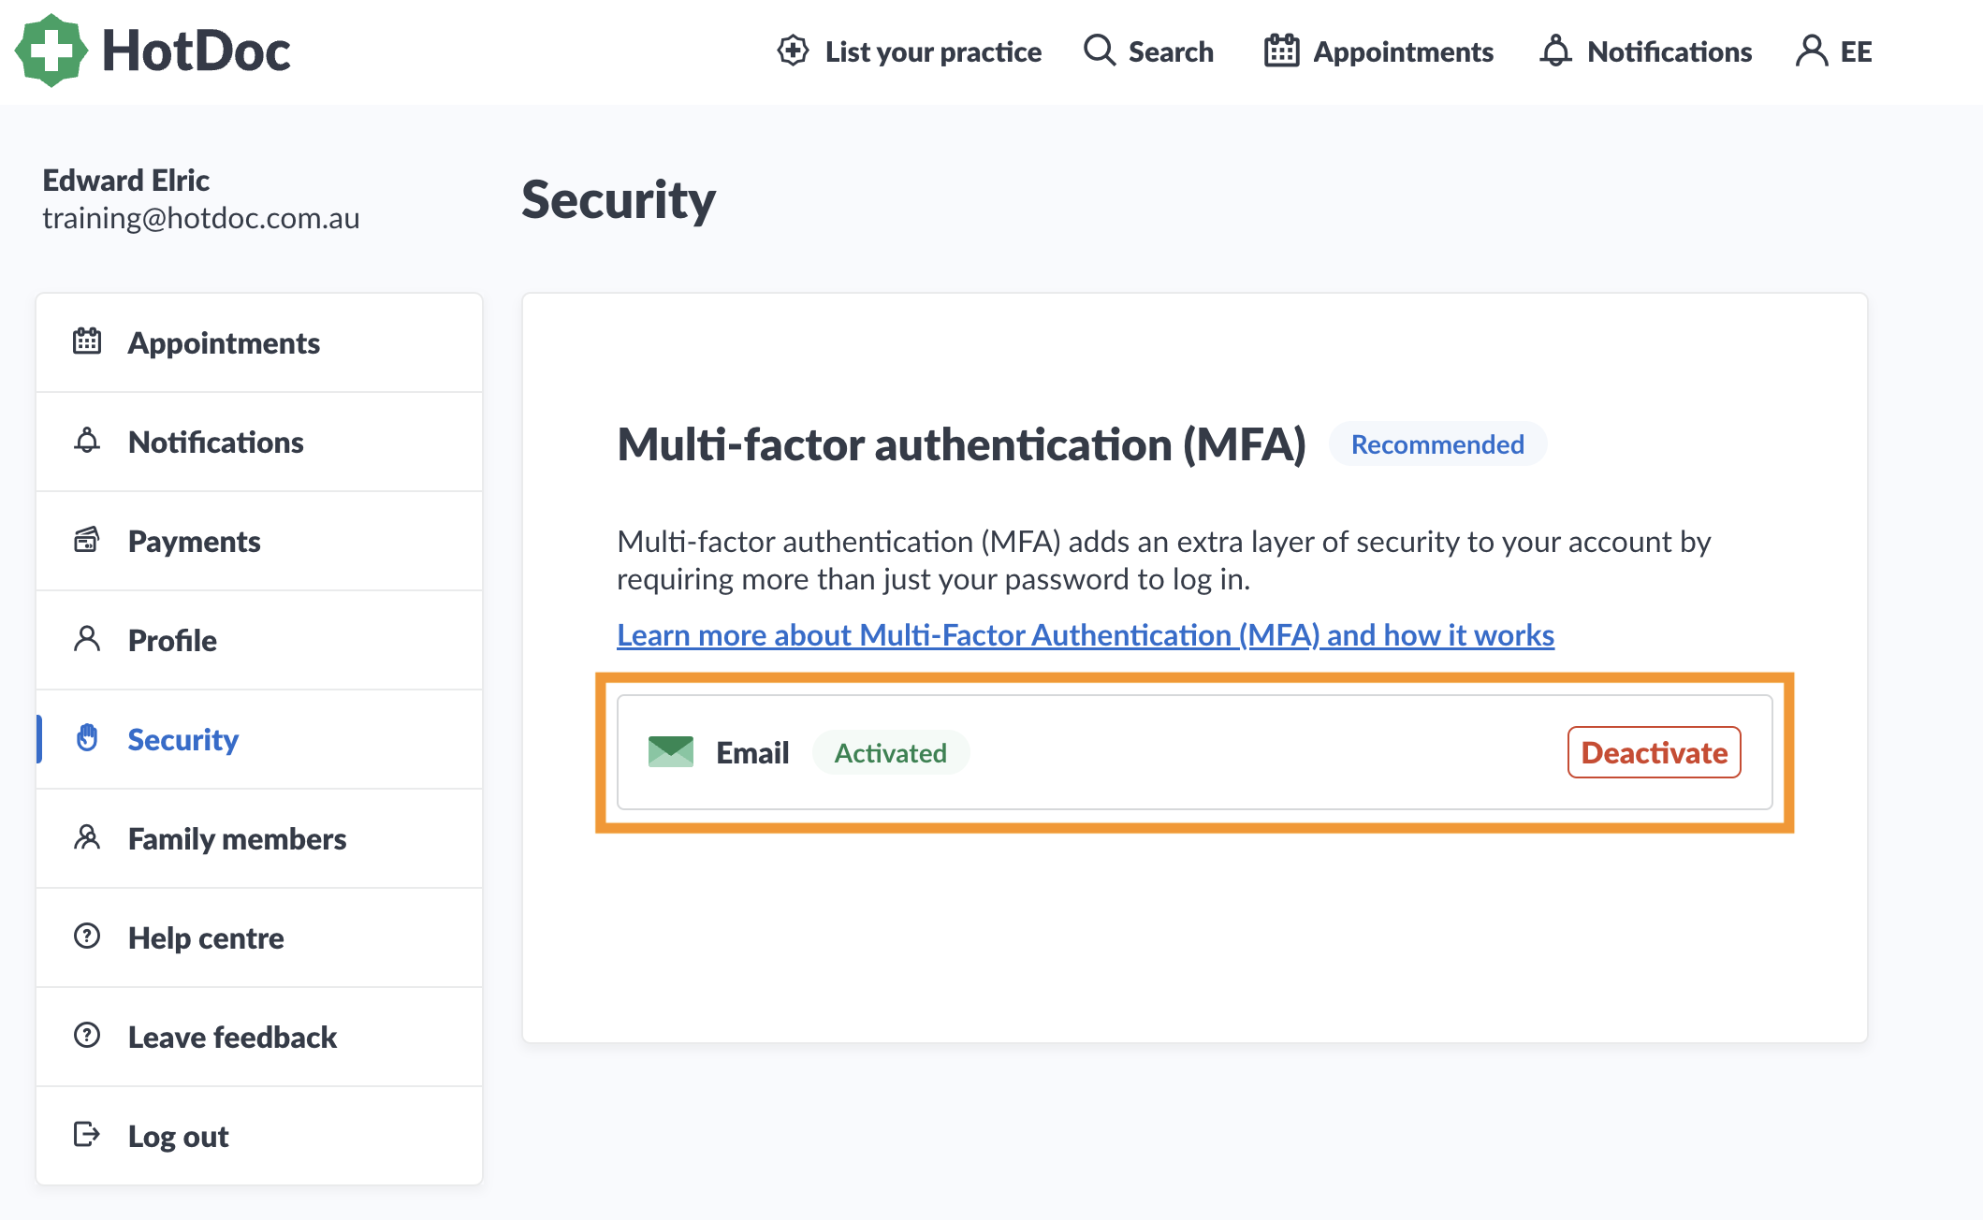Screen dimensions: 1983x1220
Task: Click the Deactivate button for Email MFA
Action: pos(1654,752)
